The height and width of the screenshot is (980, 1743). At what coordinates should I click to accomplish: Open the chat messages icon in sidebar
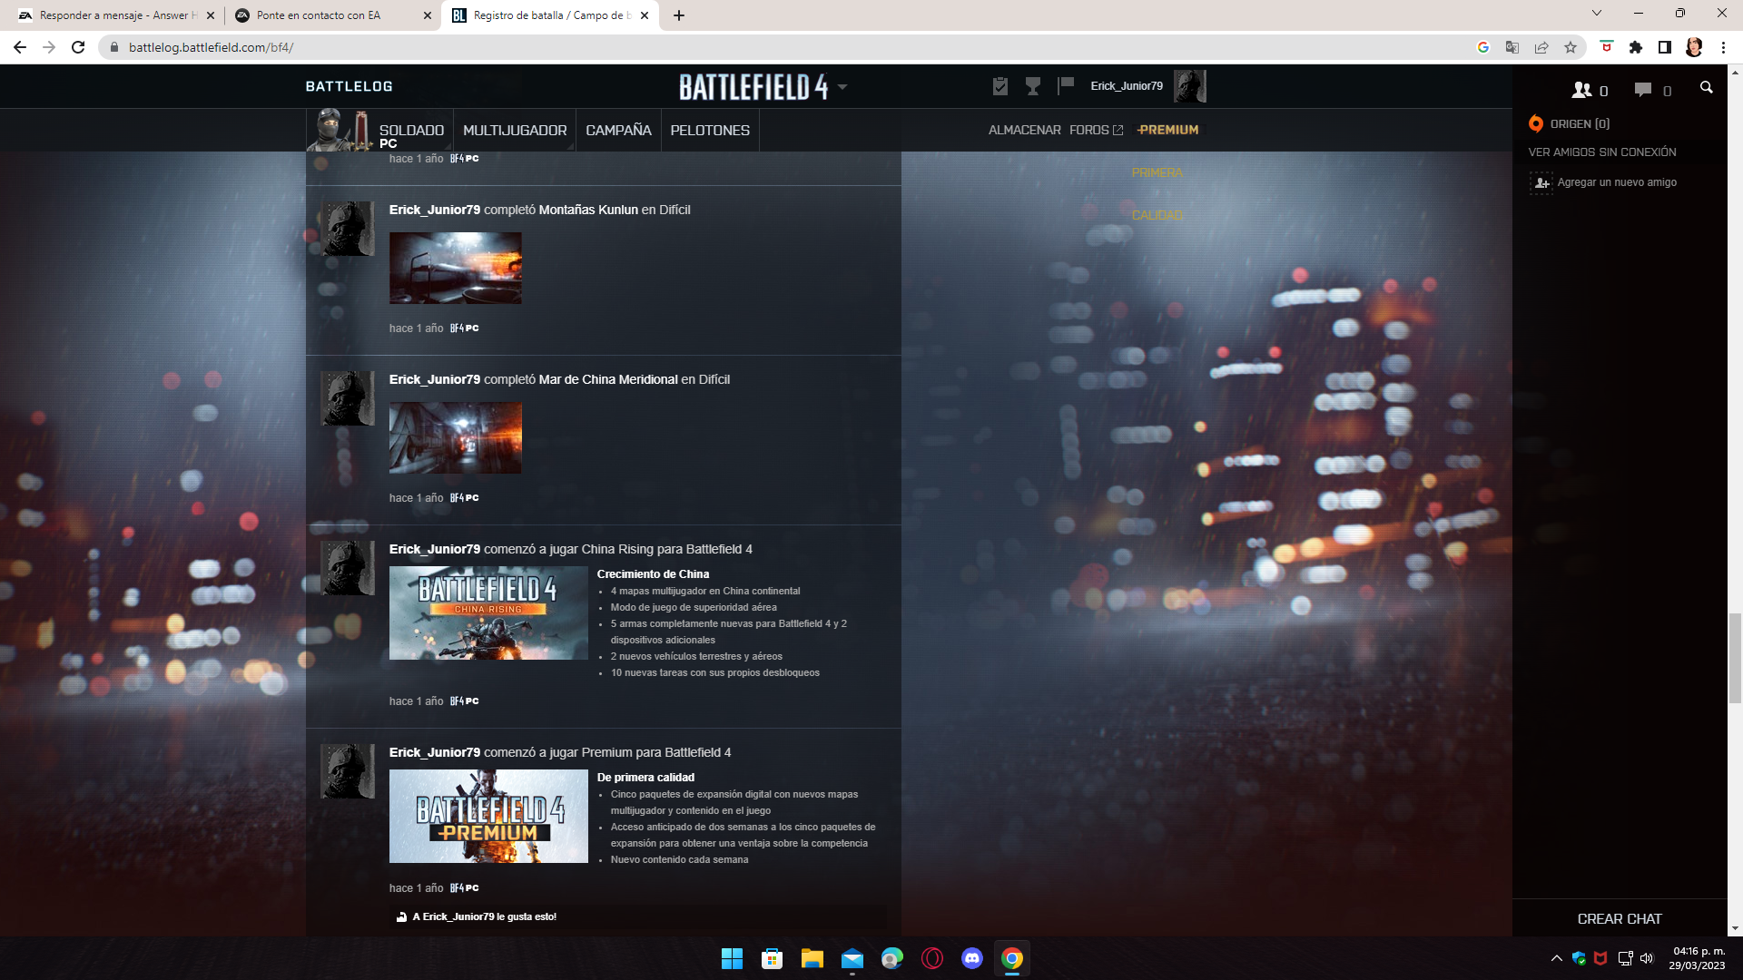1643,89
